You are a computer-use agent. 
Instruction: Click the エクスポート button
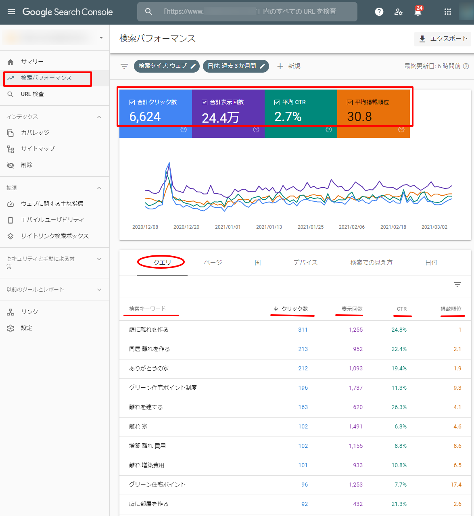click(x=443, y=39)
